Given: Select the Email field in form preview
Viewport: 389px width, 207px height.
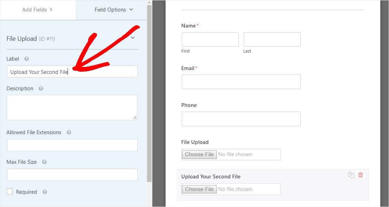Looking at the screenshot, I should coord(241,82).
